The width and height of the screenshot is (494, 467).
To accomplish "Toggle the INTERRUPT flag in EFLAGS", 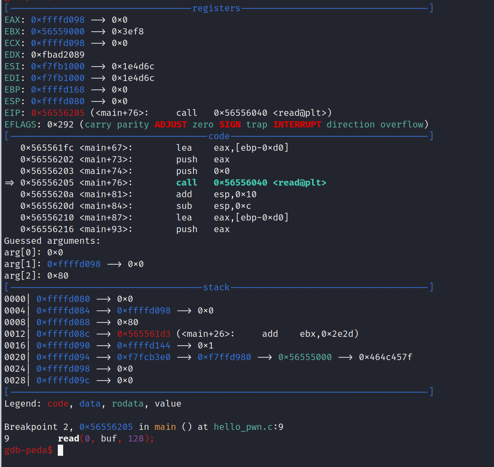I will [x=297, y=124].
